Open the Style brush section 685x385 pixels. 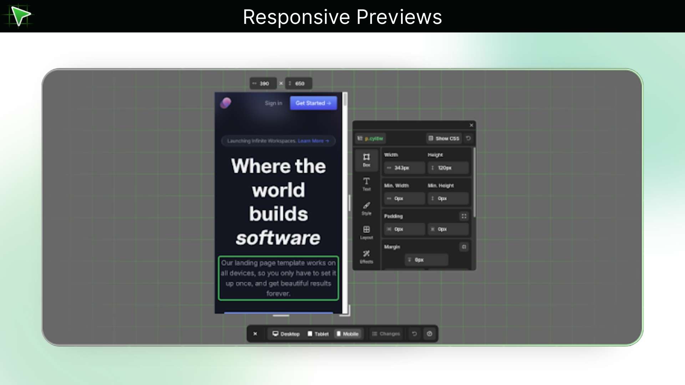click(x=366, y=208)
